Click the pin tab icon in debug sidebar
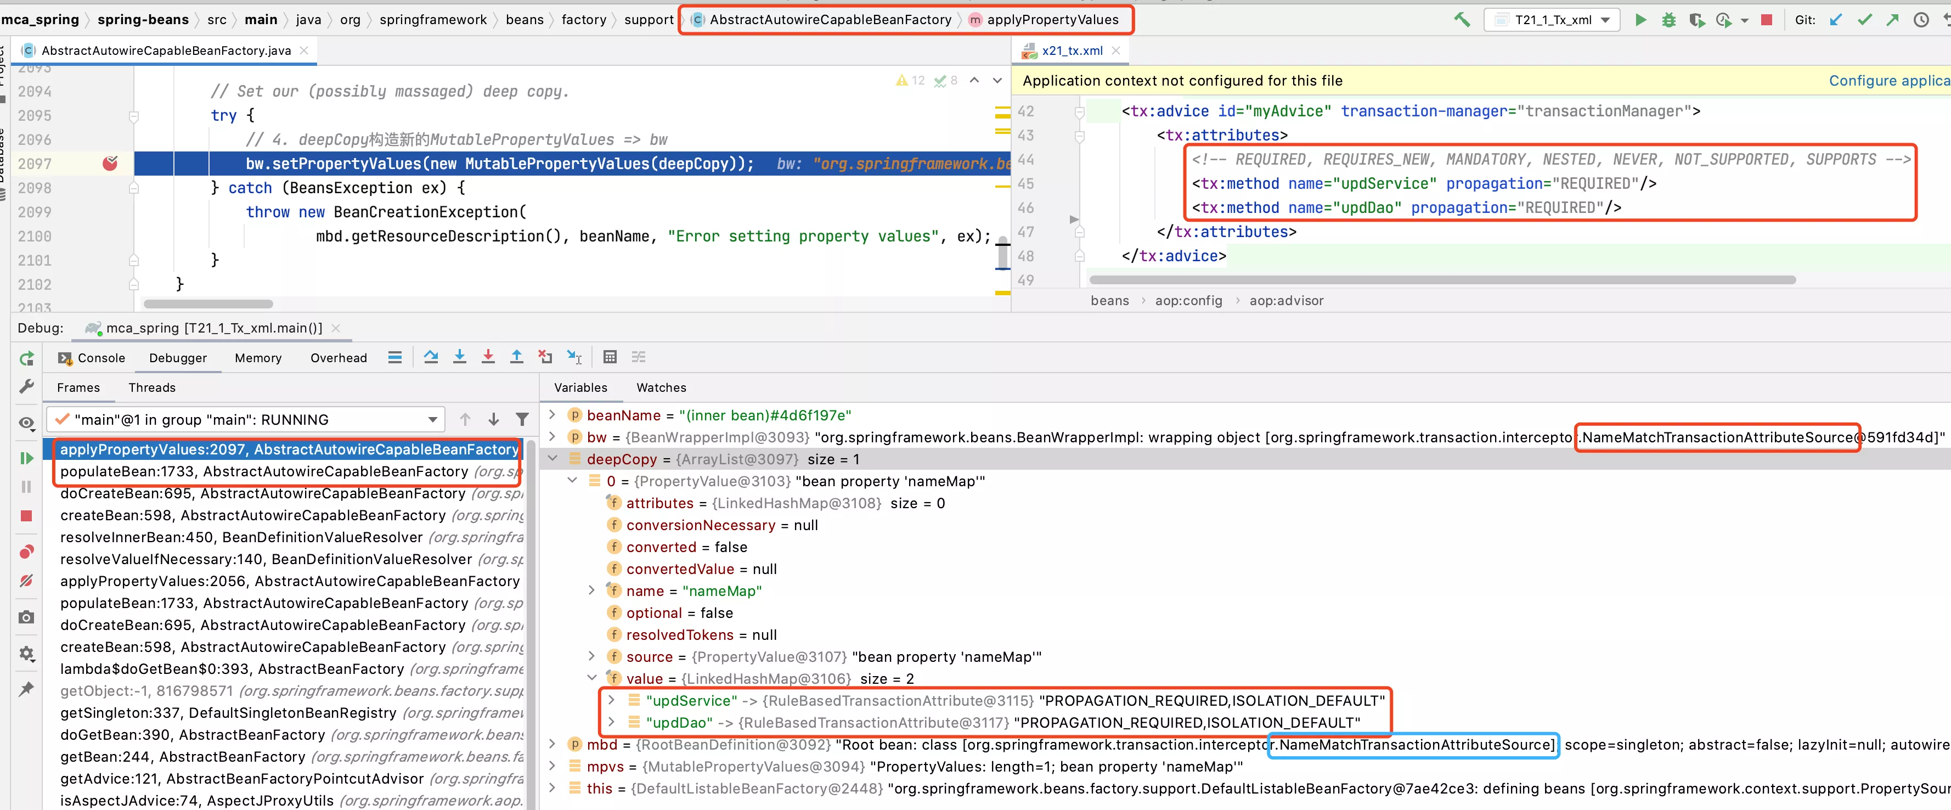1951x810 pixels. (x=26, y=689)
